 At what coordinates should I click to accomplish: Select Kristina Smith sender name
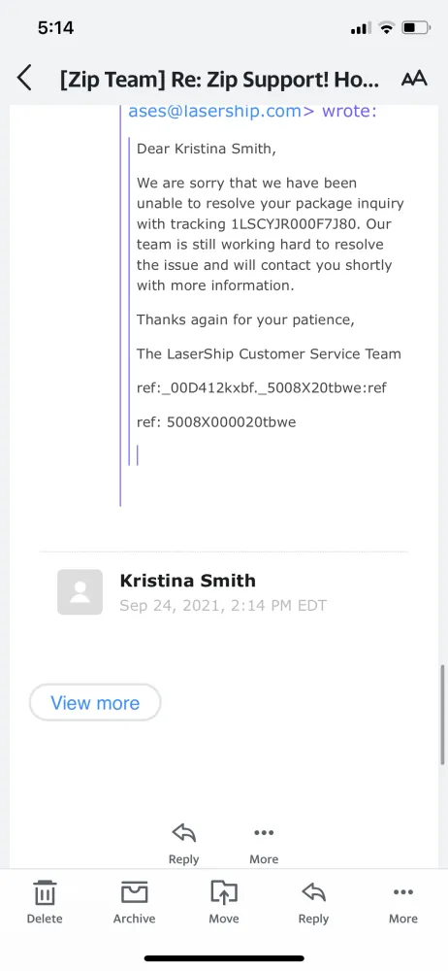(187, 581)
